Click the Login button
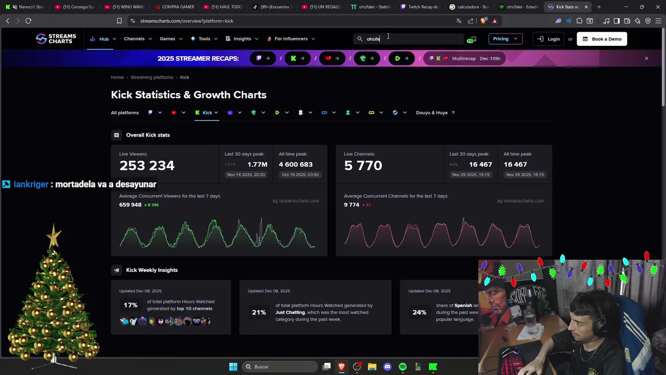 [549, 39]
